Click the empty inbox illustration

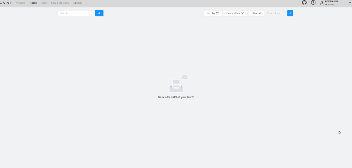coord(176,84)
